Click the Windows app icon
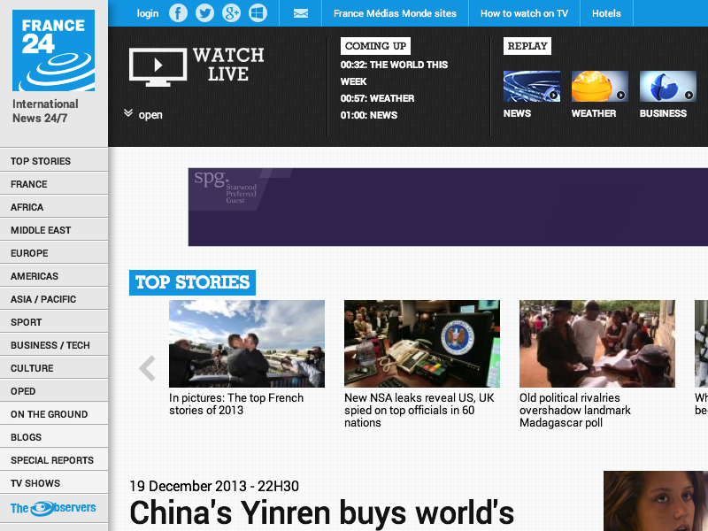 pos(258,13)
